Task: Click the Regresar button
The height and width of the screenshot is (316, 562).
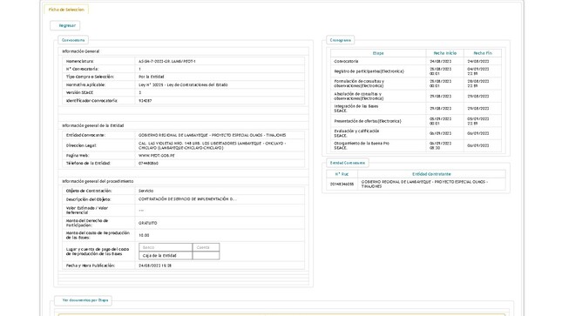Action: point(65,25)
